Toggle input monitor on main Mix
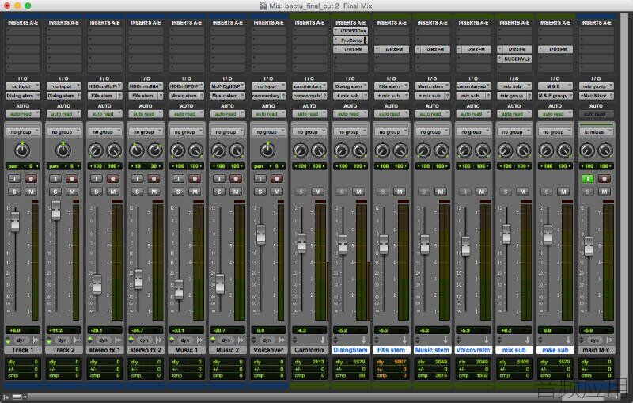633x403 pixels. click(x=588, y=178)
